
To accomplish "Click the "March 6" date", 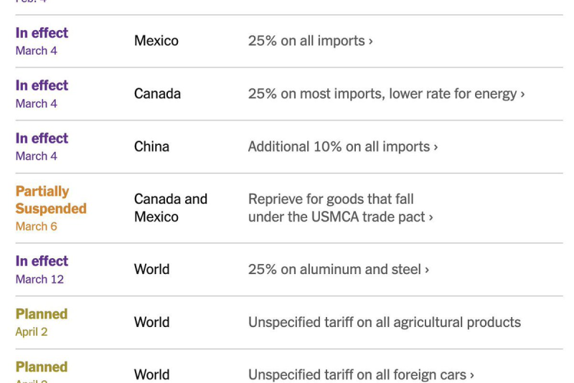I will (36, 227).
